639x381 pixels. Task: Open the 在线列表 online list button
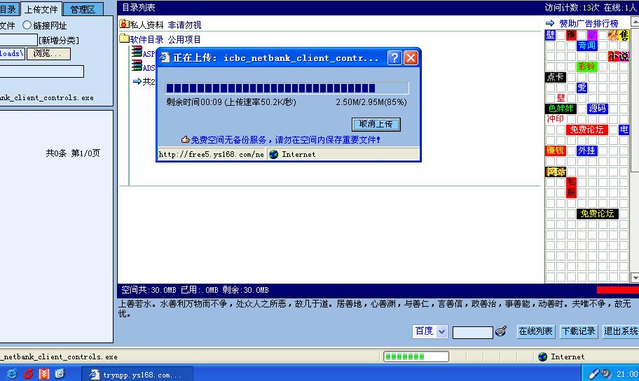536,331
